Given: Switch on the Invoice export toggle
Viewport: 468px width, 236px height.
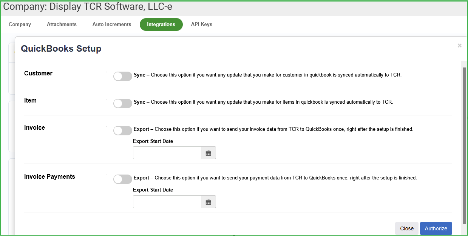Looking at the screenshot, I should (x=123, y=130).
